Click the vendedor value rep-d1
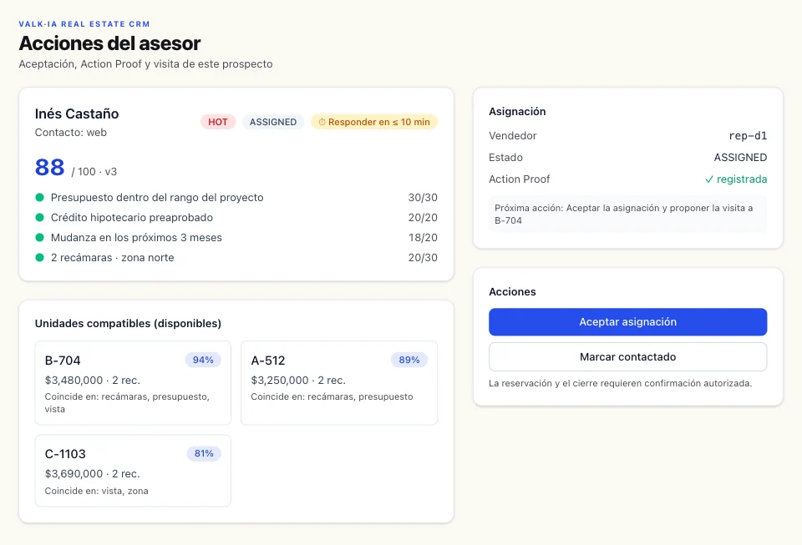This screenshot has height=545, width=802. (748, 136)
